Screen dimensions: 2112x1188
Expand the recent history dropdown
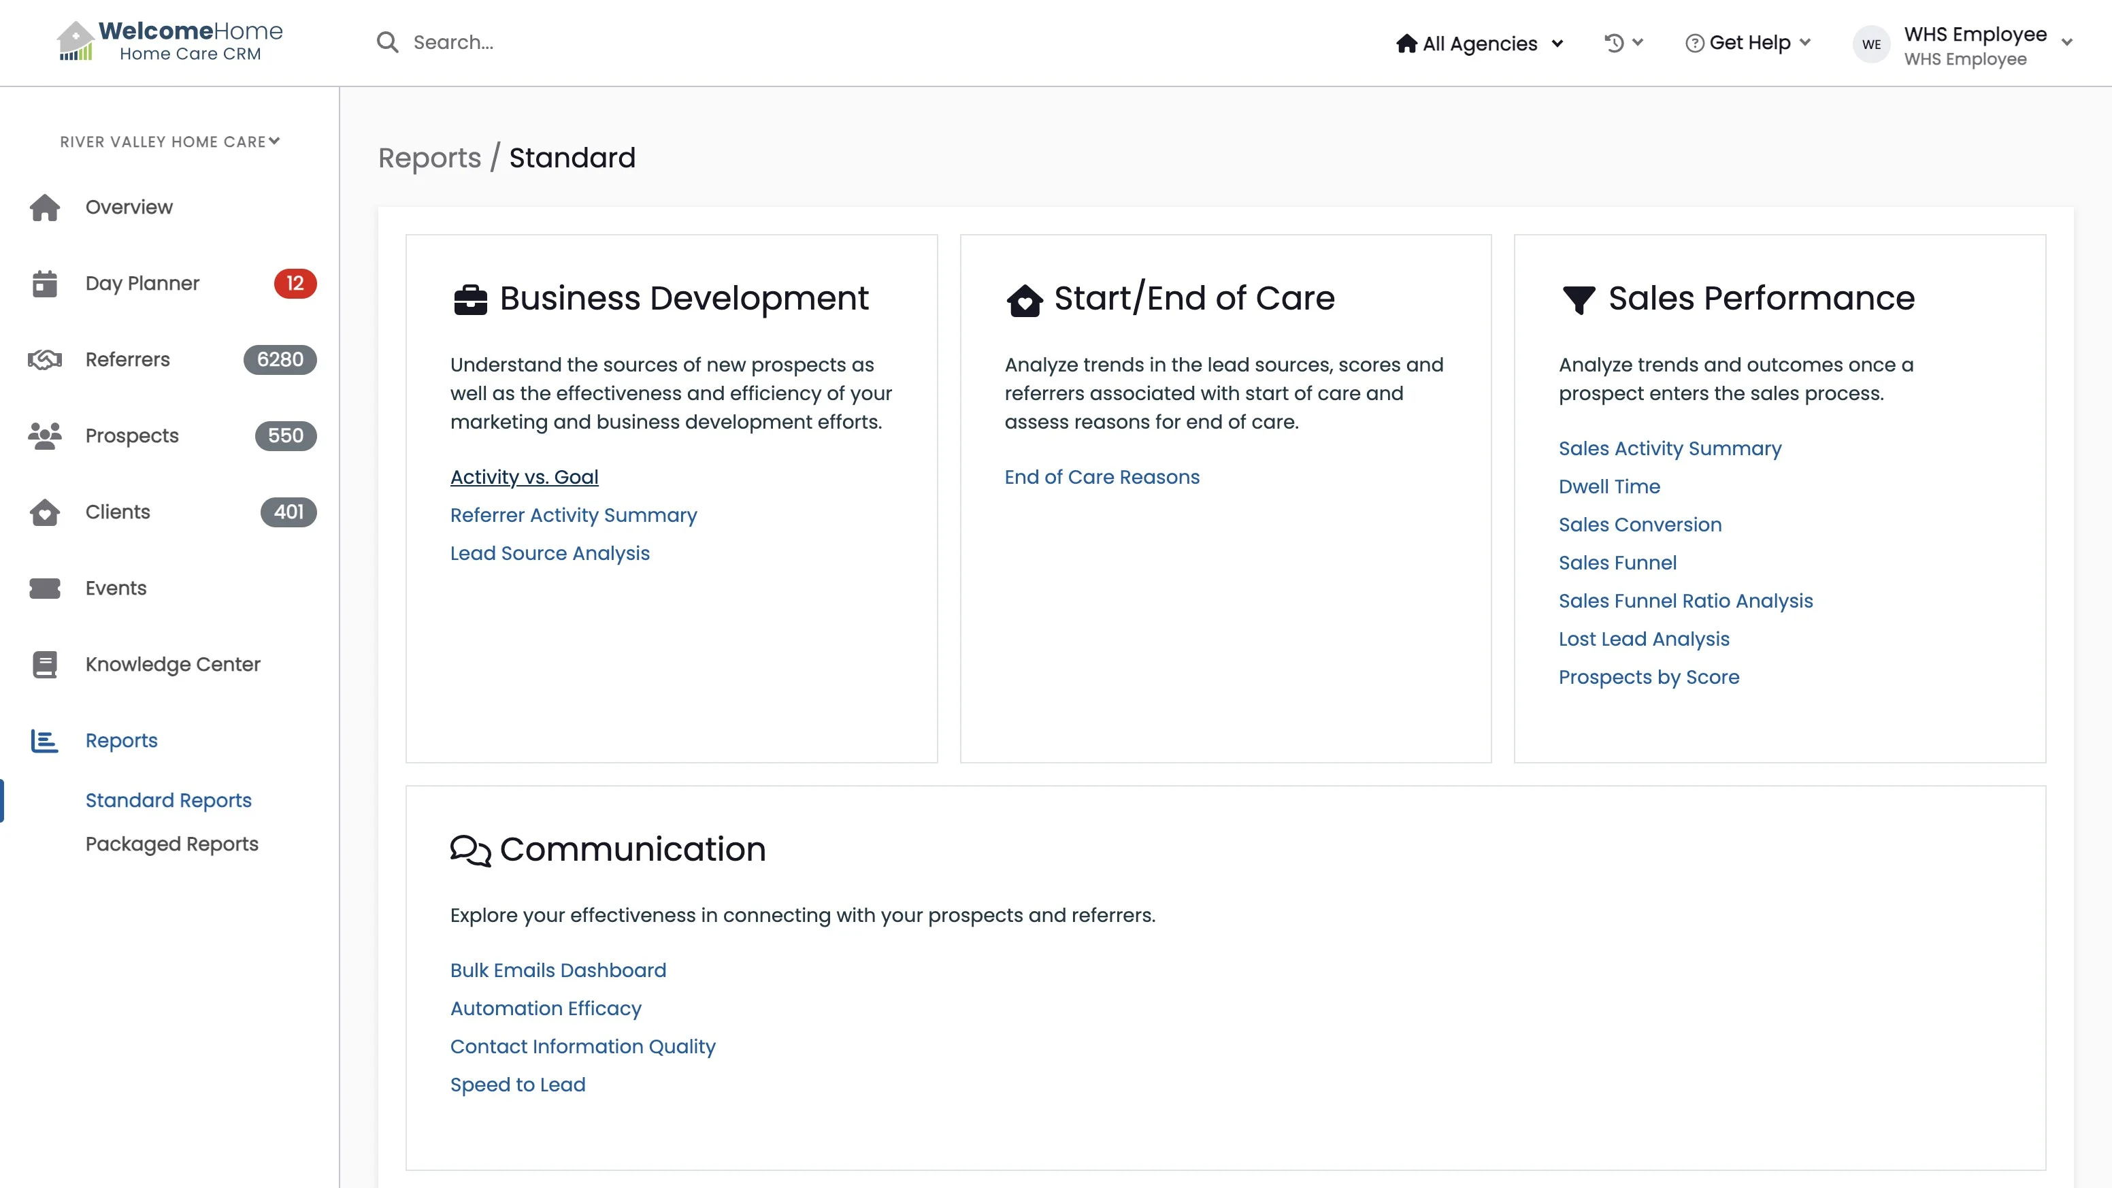click(x=1623, y=43)
